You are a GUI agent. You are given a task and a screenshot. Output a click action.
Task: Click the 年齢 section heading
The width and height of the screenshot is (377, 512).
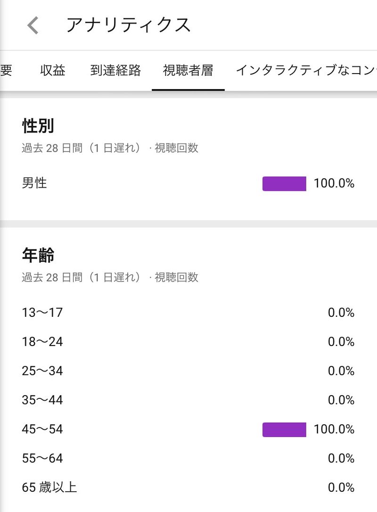pyautogui.click(x=38, y=256)
